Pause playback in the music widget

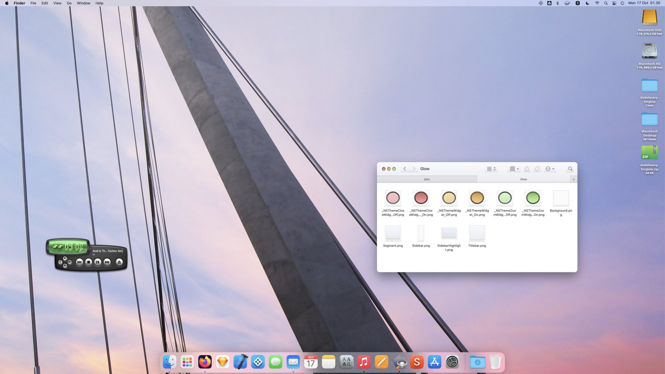click(x=98, y=262)
